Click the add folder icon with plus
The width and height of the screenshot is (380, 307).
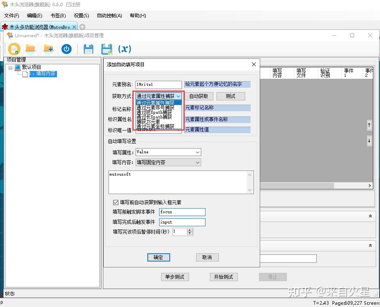[x=48, y=49]
